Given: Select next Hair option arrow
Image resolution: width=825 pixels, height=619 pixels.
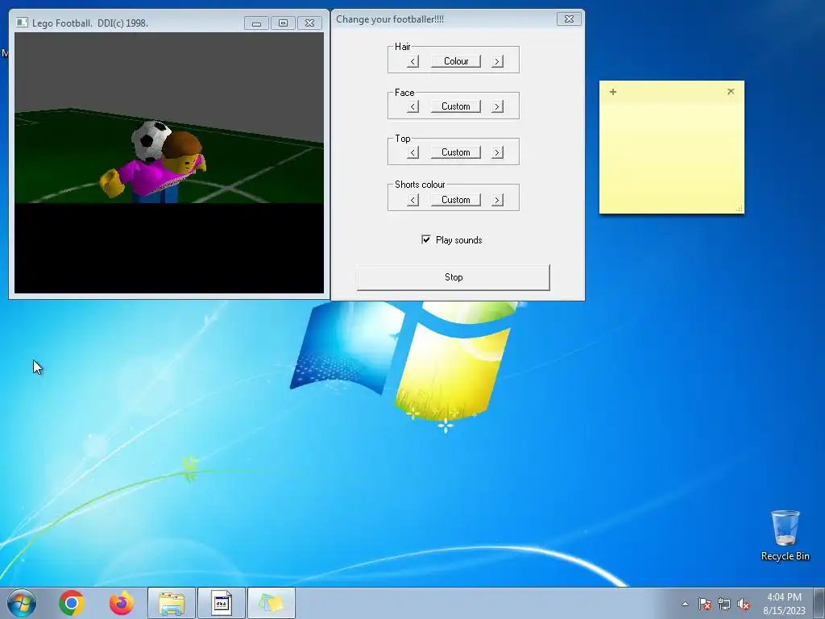Looking at the screenshot, I should pyautogui.click(x=497, y=61).
